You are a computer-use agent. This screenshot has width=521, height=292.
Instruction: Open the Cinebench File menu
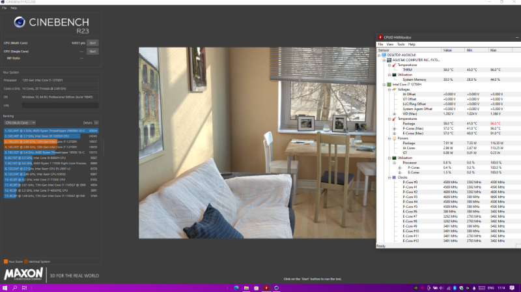(4, 8)
